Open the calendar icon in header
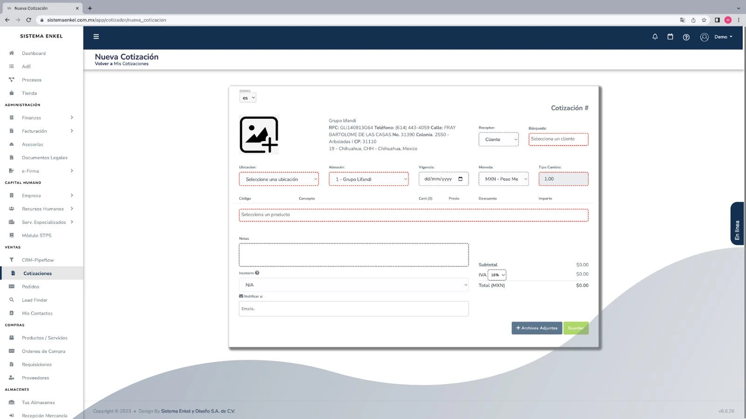746x419 pixels. (670, 37)
